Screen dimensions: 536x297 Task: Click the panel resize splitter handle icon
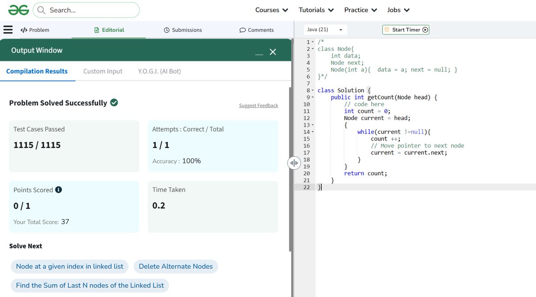pos(294,163)
